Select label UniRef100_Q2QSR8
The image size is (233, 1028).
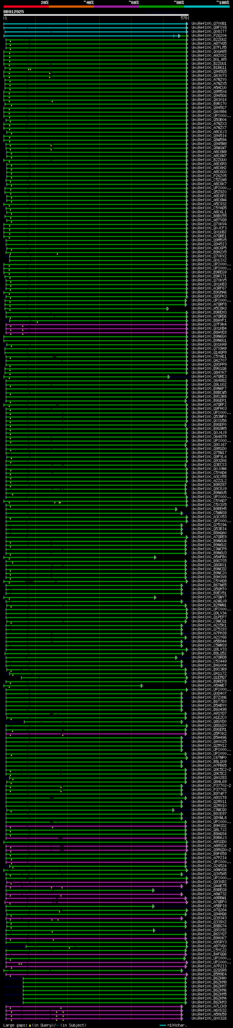click(209, 970)
